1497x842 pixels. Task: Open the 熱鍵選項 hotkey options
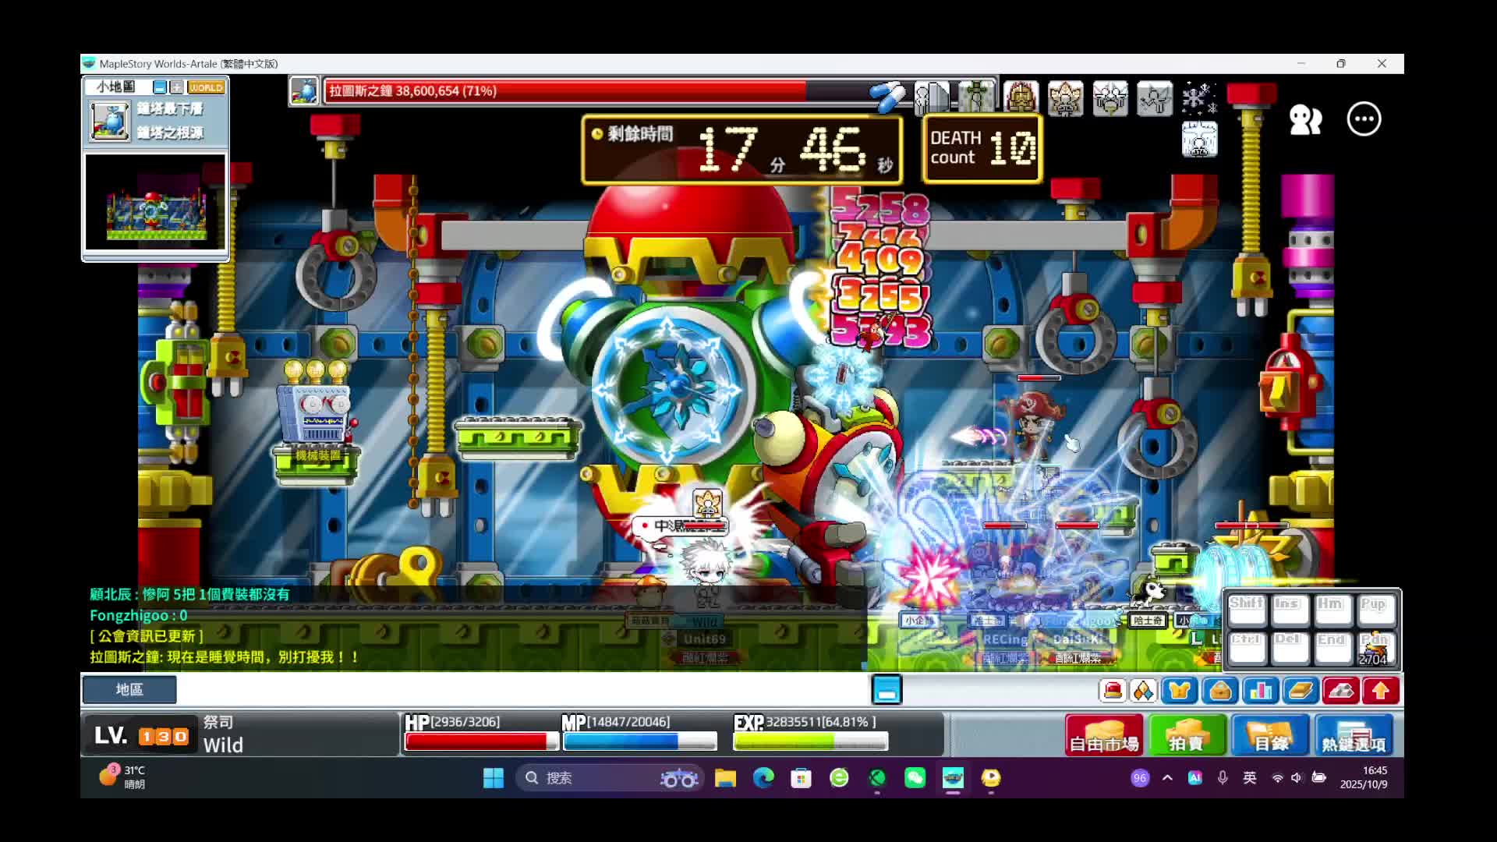point(1354,735)
